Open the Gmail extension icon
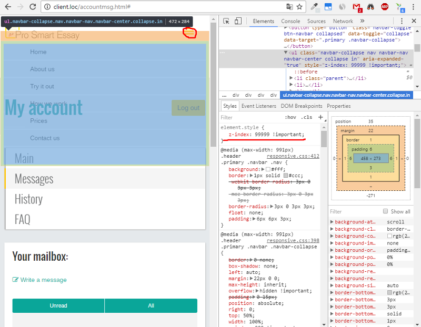 click(357, 7)
